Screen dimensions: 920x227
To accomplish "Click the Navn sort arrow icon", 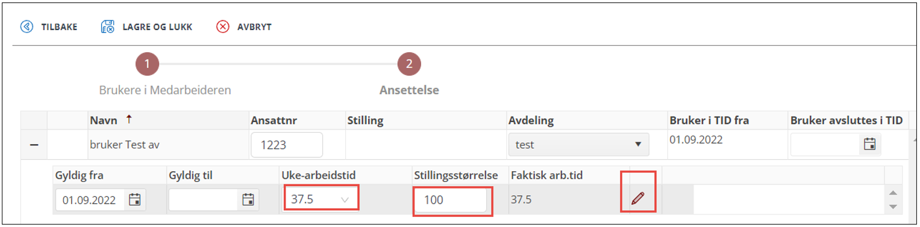I will 128,120.
